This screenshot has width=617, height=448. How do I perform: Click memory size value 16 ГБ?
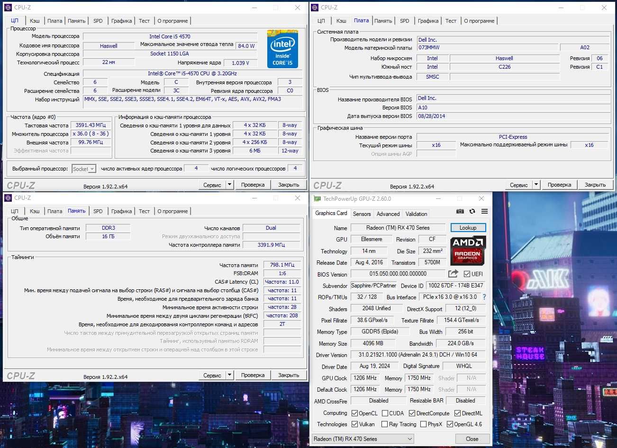pyautogui.click(x=108, y=236)
